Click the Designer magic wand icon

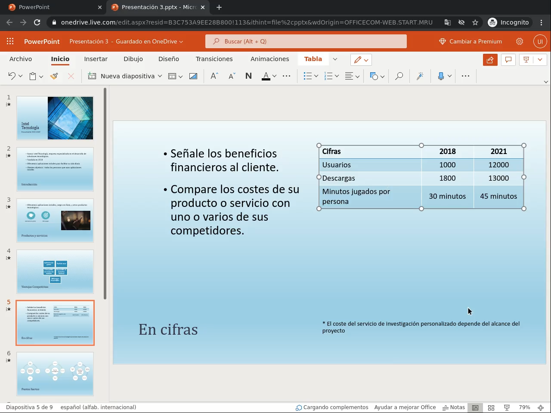[420, 76]
